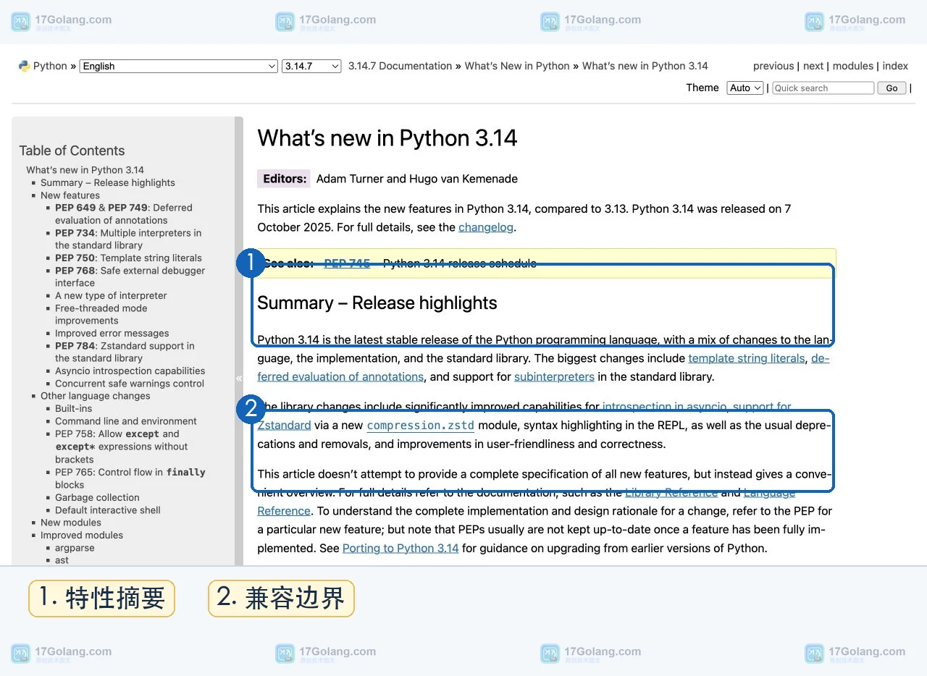
Task: Open the compression.zstd module link
Action: coord(421,426)
